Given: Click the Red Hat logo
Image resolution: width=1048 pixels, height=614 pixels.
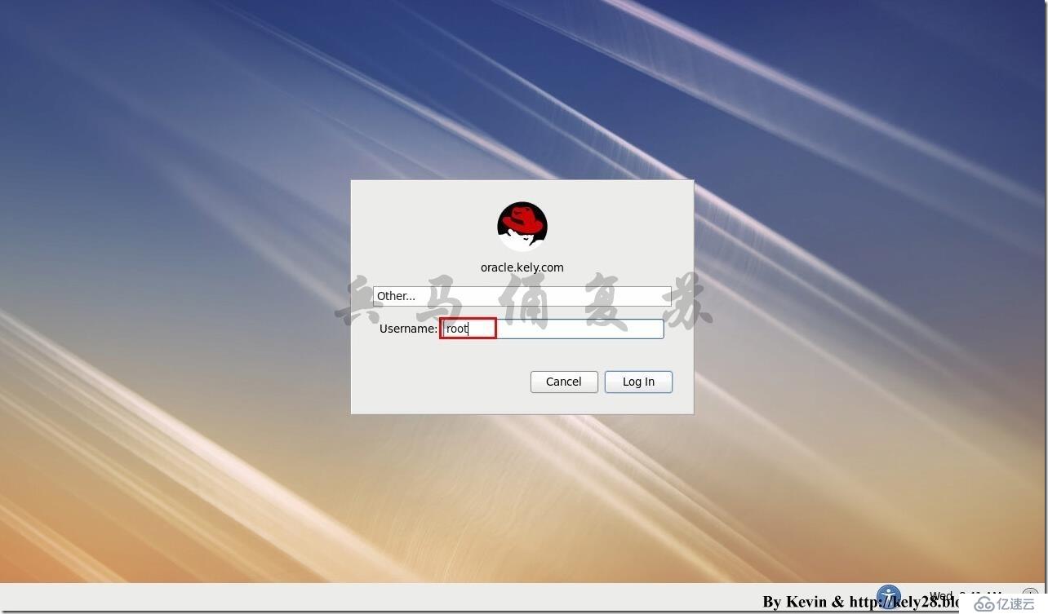Looking at the screenshot, I should coord(522,226).
